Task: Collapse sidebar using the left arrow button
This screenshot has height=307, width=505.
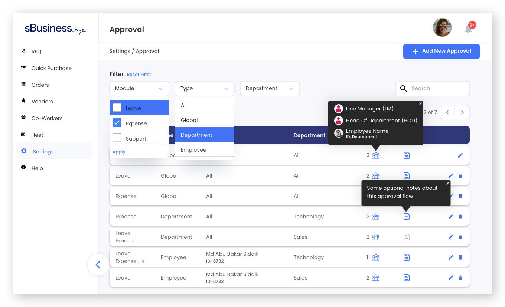Action: click(x=98, y=265)
